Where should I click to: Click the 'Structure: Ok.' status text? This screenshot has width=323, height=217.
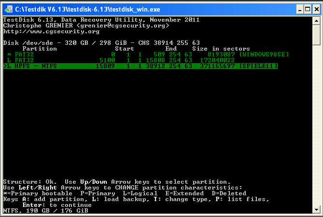30,182
